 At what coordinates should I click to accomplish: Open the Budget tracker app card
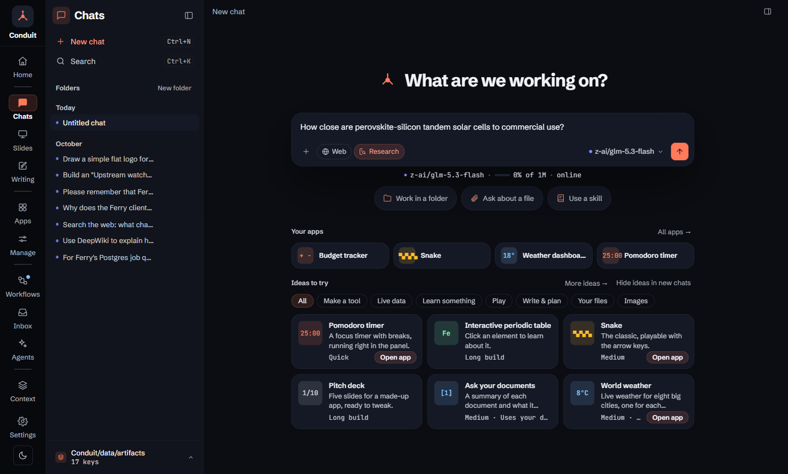coord(340,256)
